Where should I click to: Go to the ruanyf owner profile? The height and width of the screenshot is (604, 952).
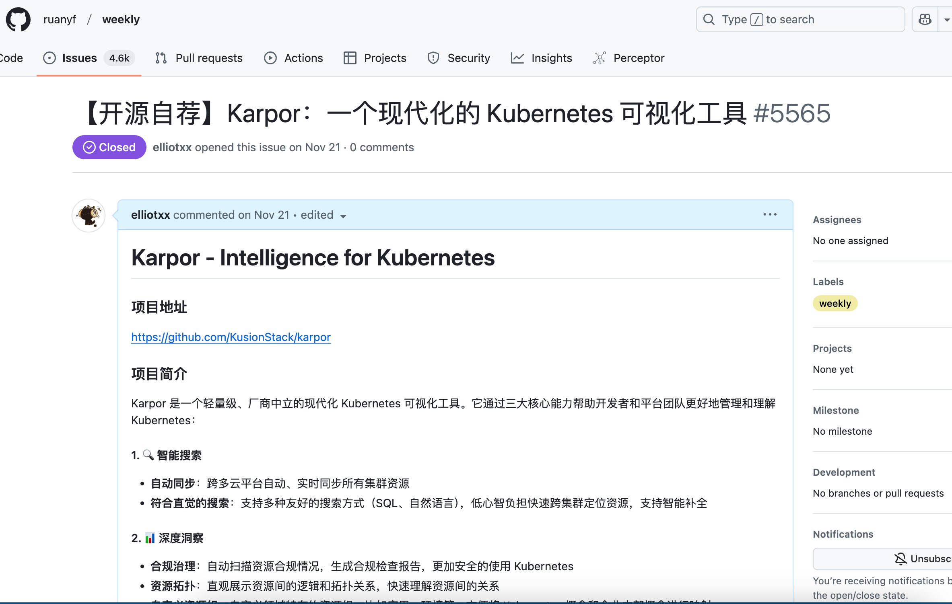60,19
